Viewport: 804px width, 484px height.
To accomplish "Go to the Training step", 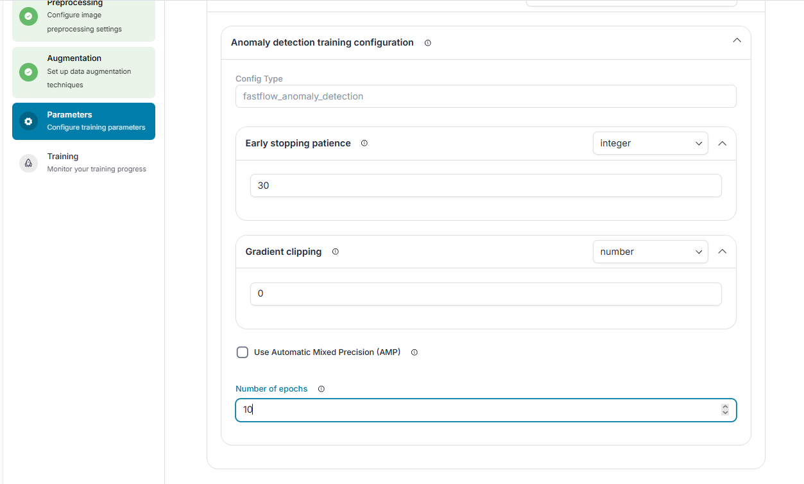I will pos(83,163).
